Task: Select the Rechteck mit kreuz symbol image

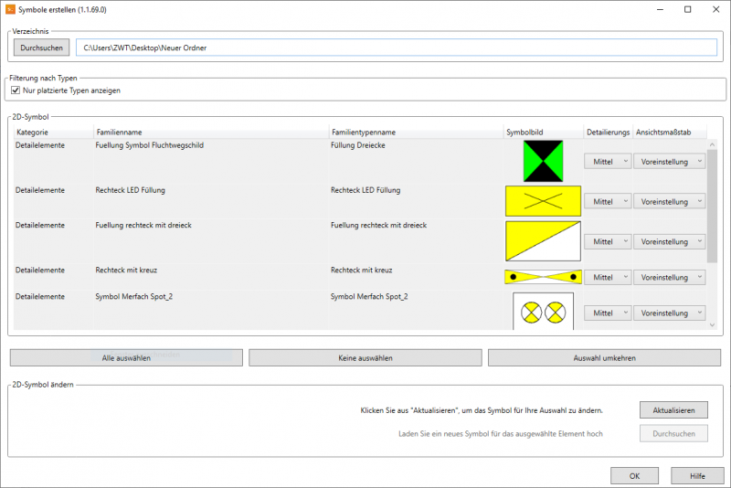Action: point(543,276)
